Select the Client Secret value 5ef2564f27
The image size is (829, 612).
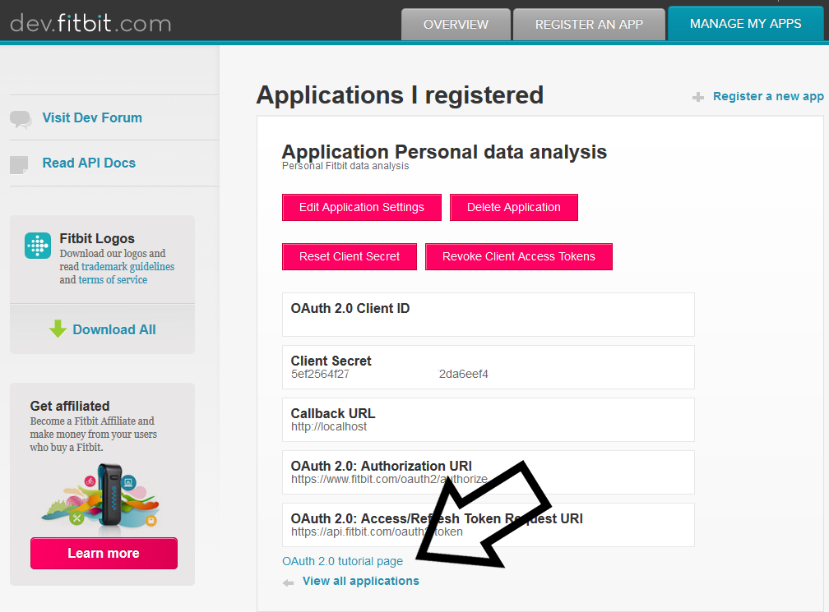tap(320, 374)
